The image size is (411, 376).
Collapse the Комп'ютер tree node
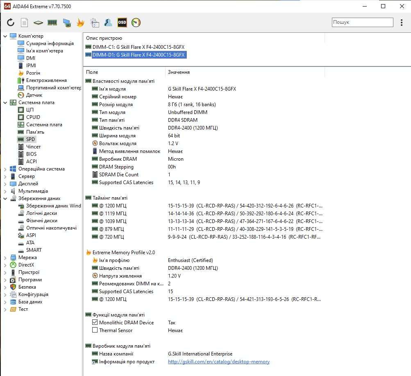tap(5, 36)
